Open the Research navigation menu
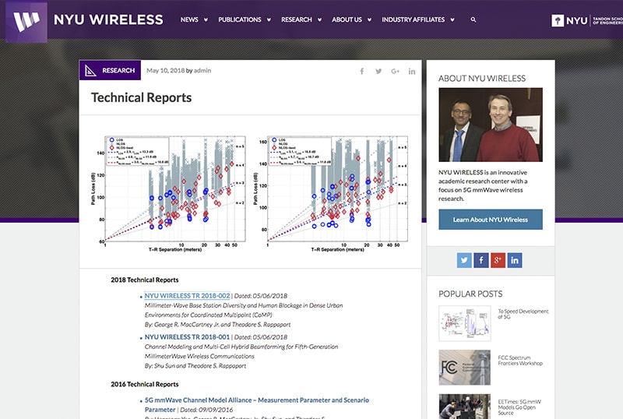The height and width of the screenshot is (419, 623). click(301, 19)
